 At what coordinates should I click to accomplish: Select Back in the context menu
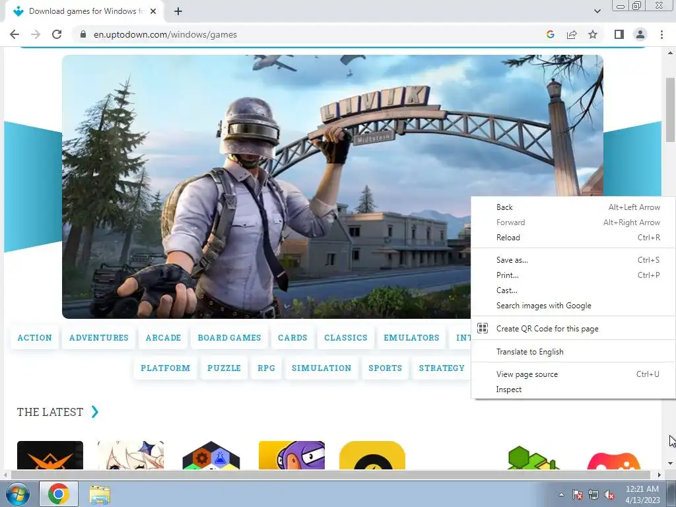coord(574,207)
